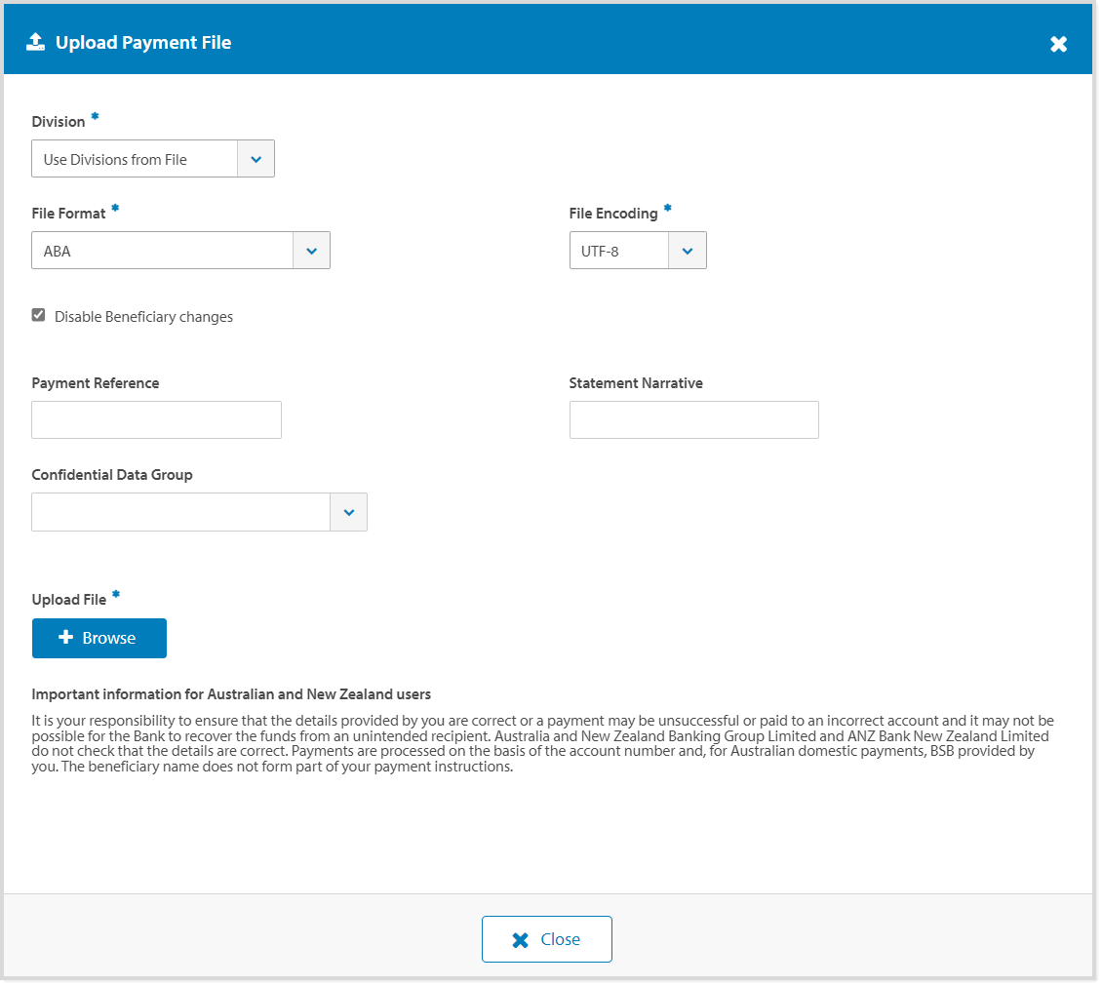Close the dialog using the header X icon
This screenshot has width=1102, height=986.
coord(1058,44)
